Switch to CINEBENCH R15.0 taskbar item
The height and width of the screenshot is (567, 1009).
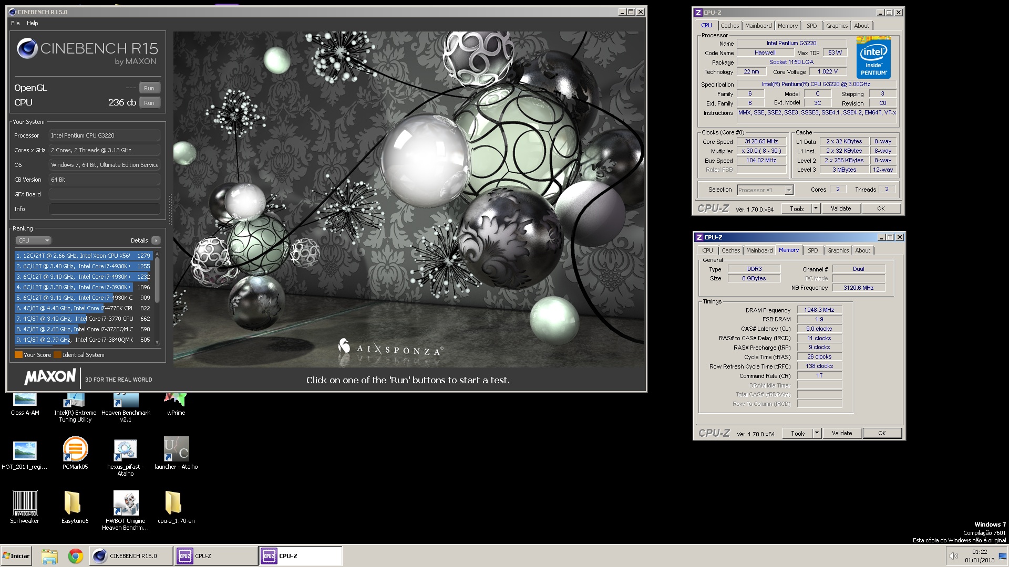click(x=131, y=556)
